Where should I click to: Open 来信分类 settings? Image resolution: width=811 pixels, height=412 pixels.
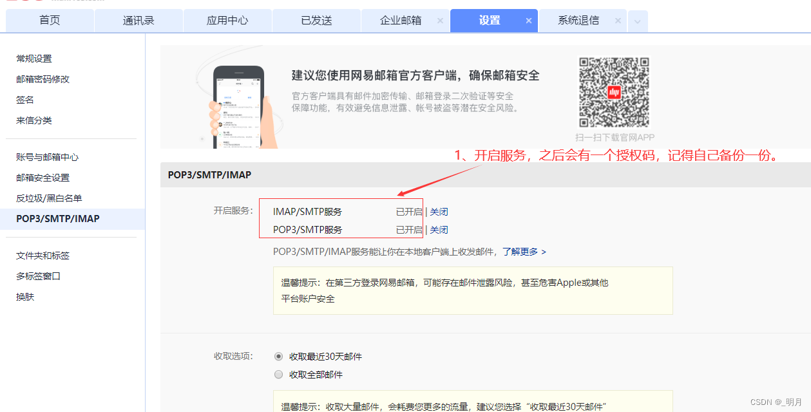click(x=34, y=120)
